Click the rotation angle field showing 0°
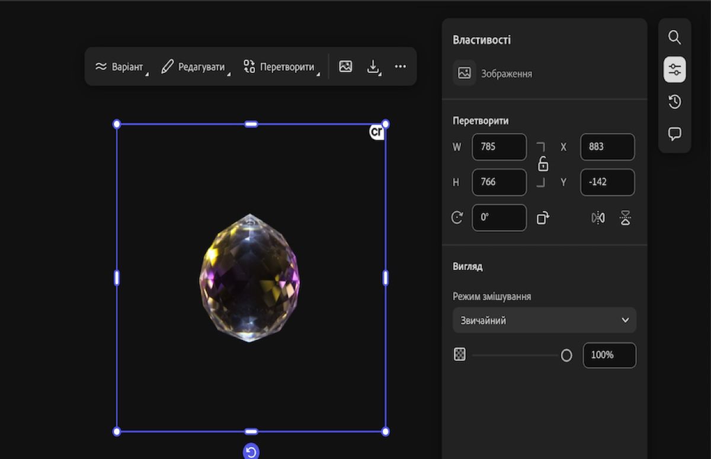The image size is (711, 459). pyautogui.click(x=499, y=217)
